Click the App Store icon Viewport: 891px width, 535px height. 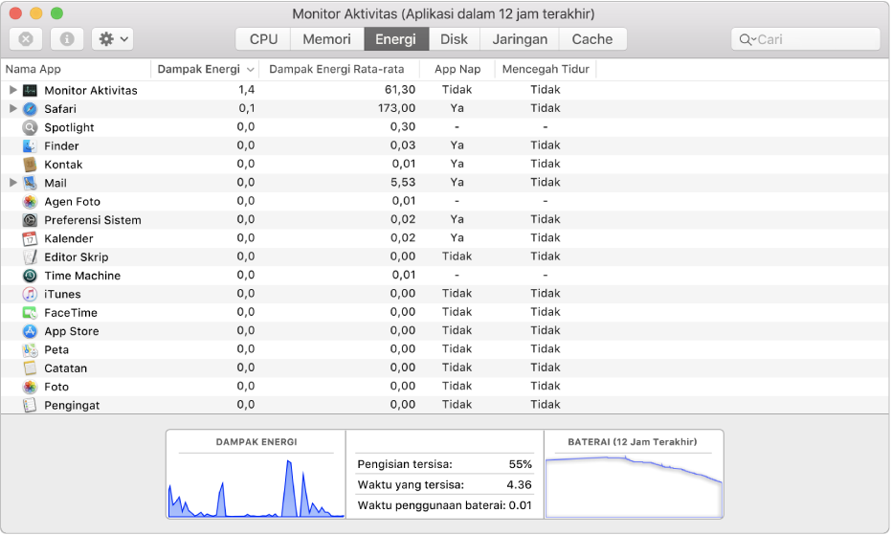pyautogui.click(x=30, y=331)
